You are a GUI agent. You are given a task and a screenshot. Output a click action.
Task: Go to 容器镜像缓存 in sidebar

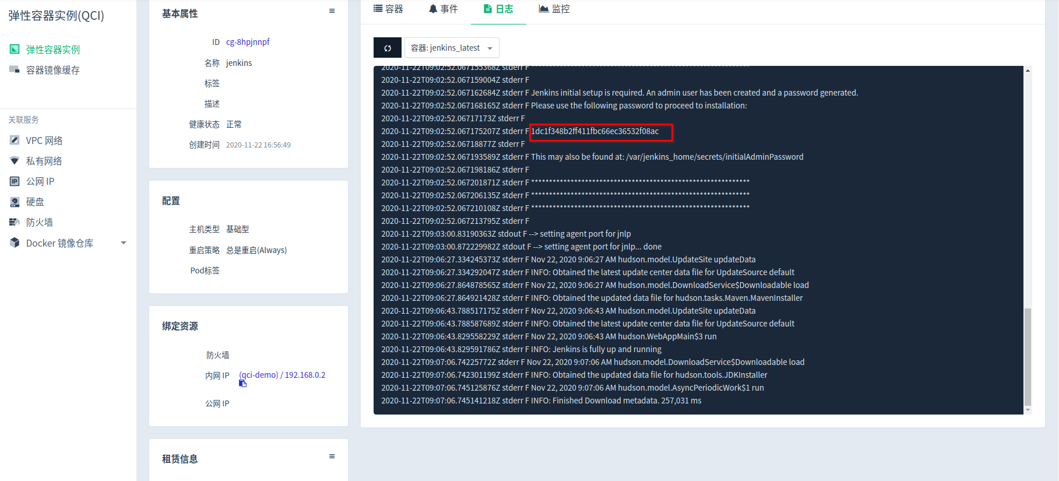[x=53, y=70]
